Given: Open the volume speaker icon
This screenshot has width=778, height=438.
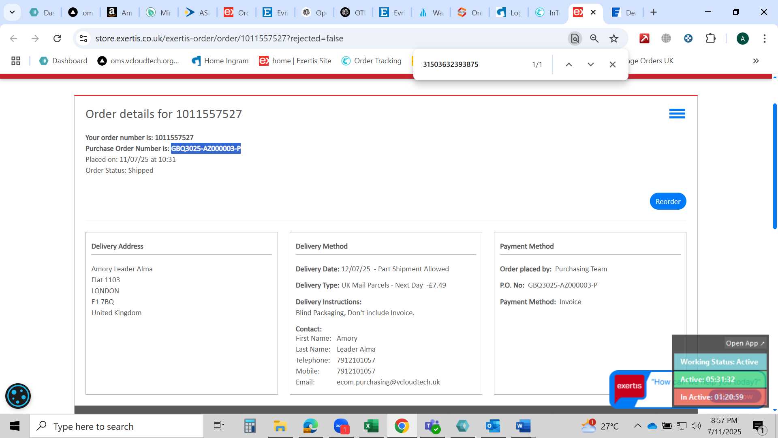Looking at the screenshot, I should tap(696, 426).
